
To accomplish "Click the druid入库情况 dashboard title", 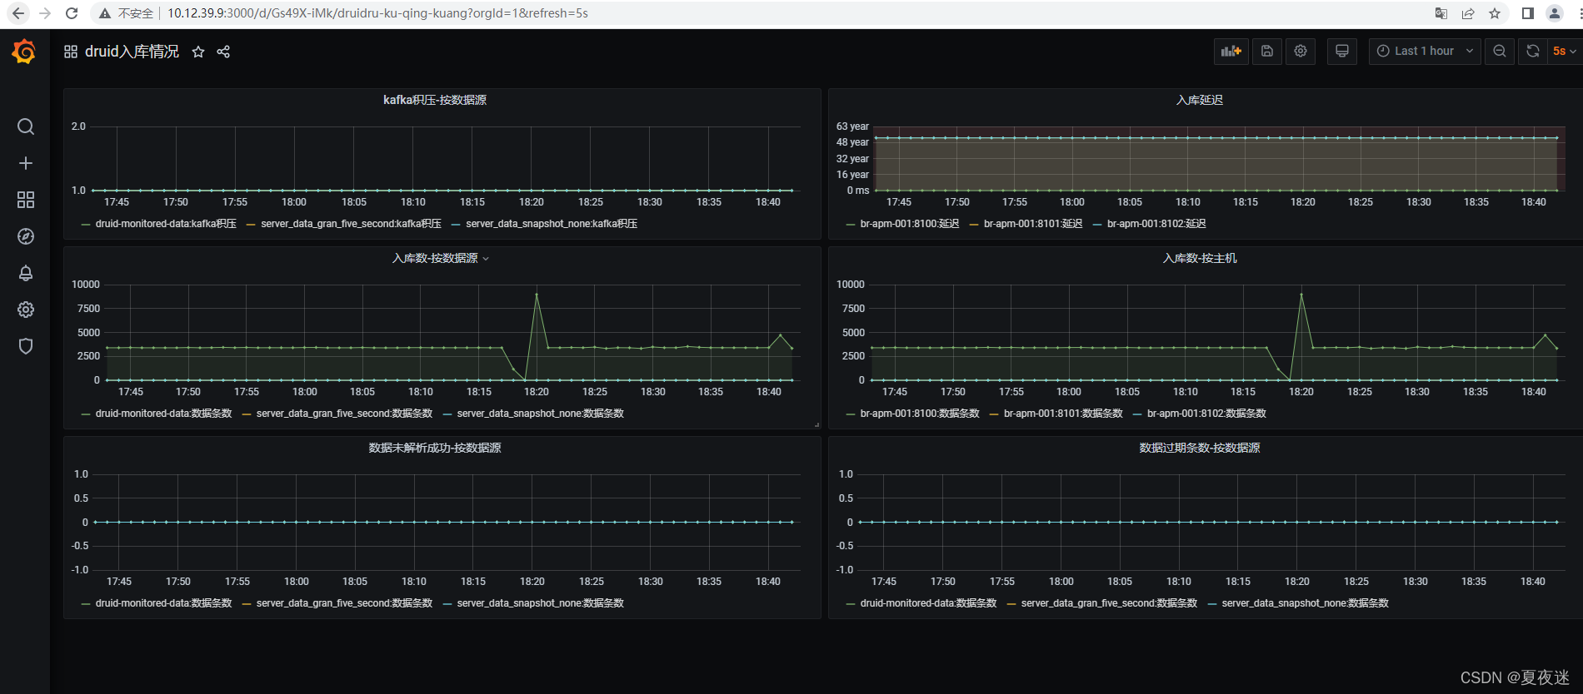I will 132,52.
